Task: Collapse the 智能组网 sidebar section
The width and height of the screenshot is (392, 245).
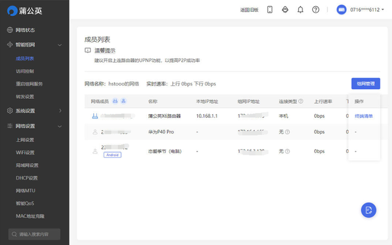Action: pos(59,45)
